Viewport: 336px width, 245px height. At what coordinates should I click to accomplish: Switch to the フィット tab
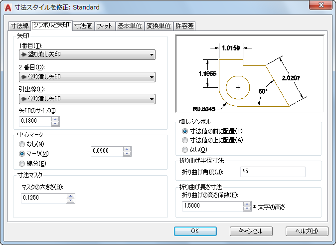tap(105, 26)
